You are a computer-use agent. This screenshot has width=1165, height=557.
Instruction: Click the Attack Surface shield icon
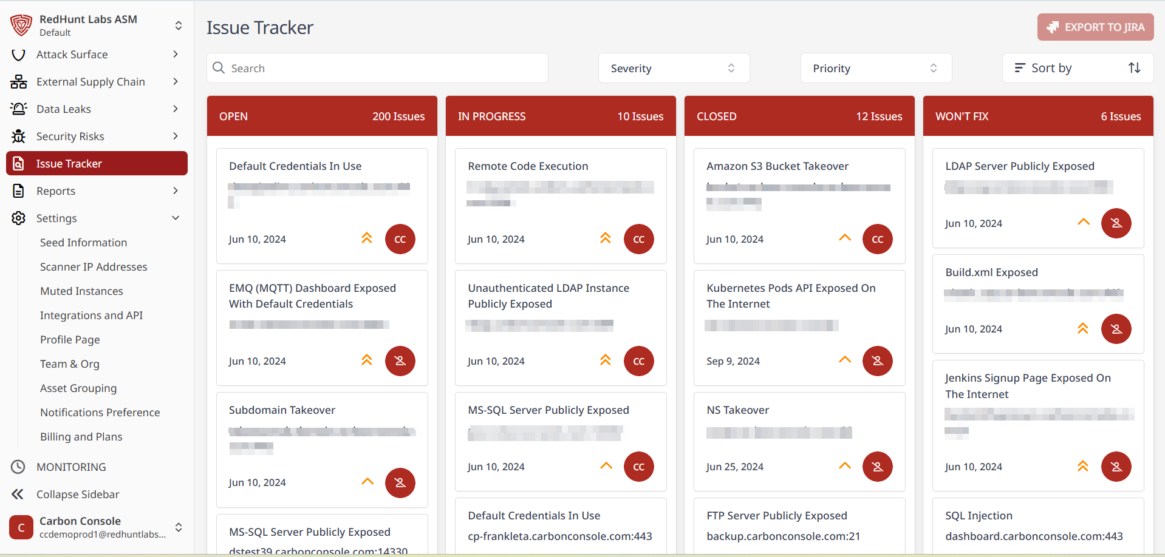(19, 55)
